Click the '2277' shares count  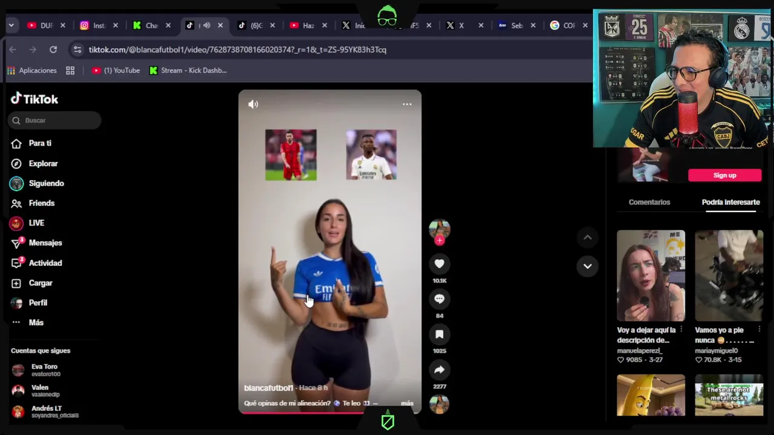(440, 387)
